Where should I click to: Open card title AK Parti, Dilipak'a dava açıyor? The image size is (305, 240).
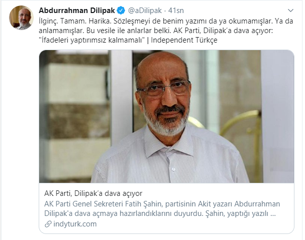93,193
